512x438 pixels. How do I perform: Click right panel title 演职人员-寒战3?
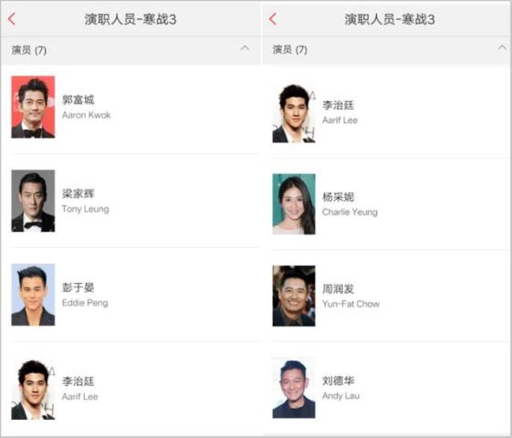pos(390,19)
